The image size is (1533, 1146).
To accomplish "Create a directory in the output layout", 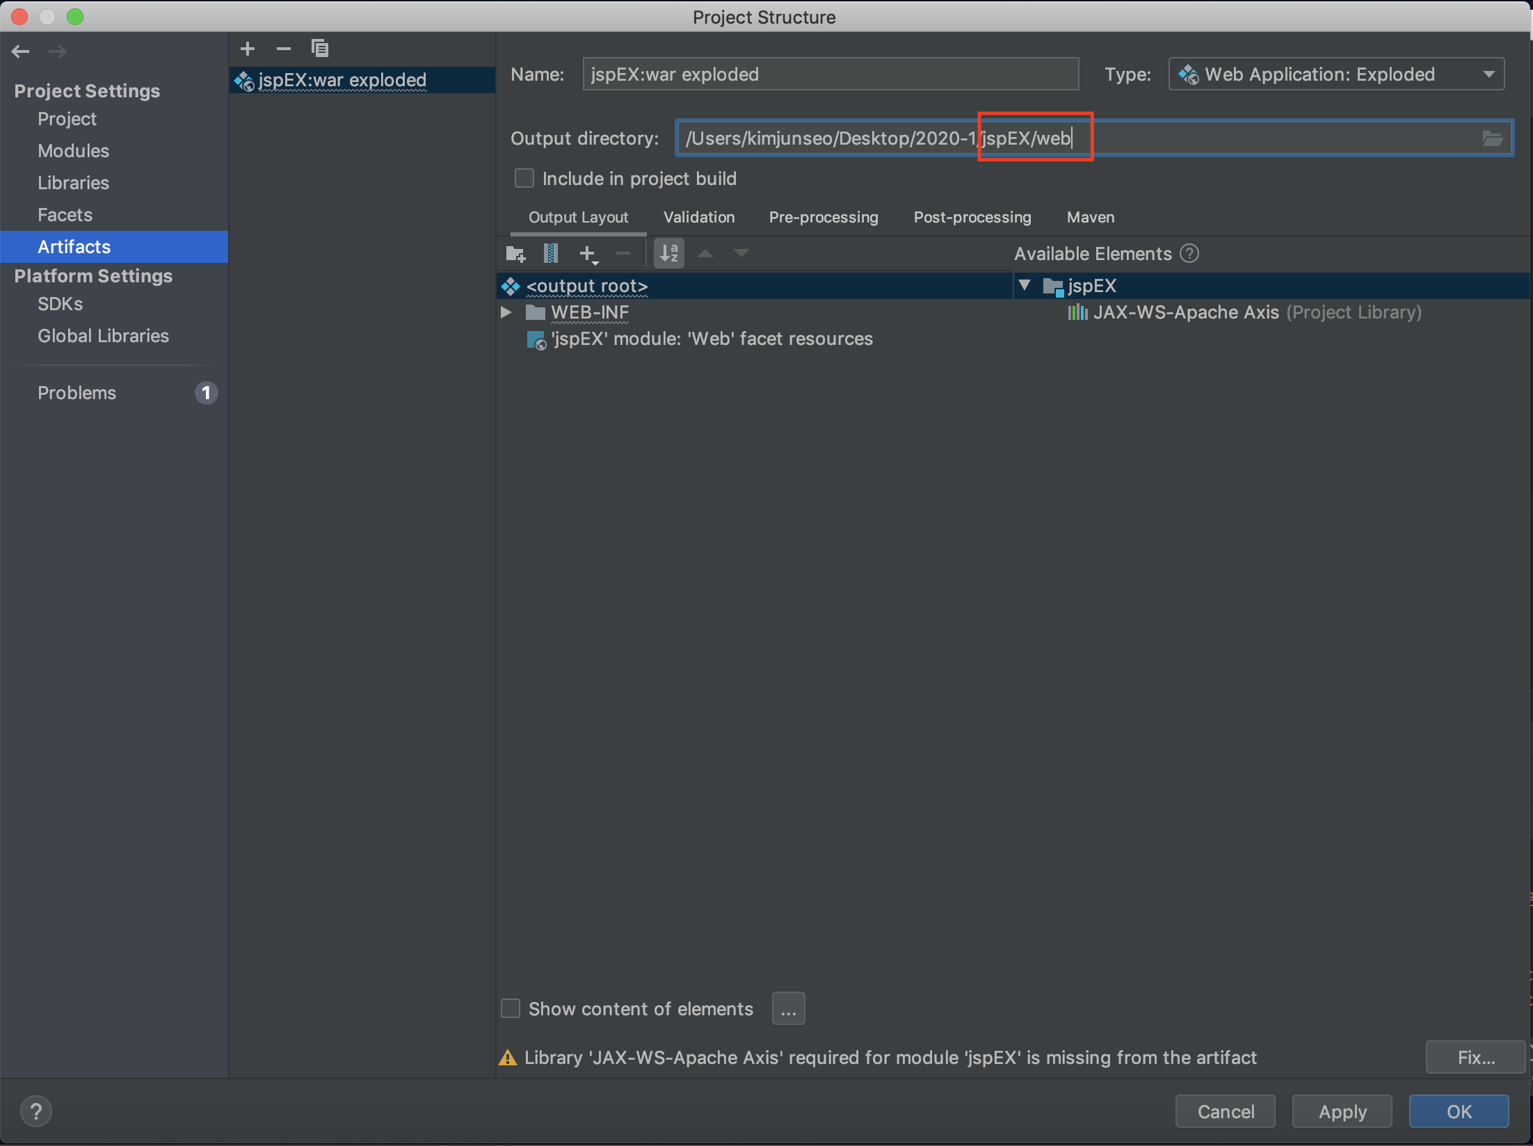I will click(515, 254).
